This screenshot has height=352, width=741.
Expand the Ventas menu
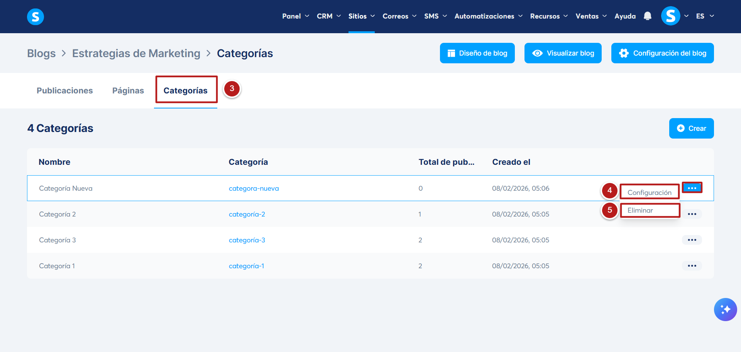(591, 16)
